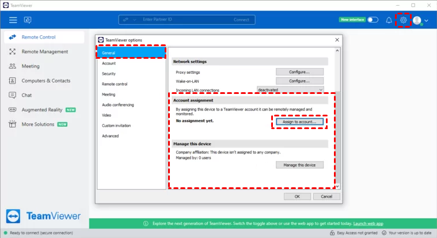Click the Augmented Reality headset icon

click(12, 109)
